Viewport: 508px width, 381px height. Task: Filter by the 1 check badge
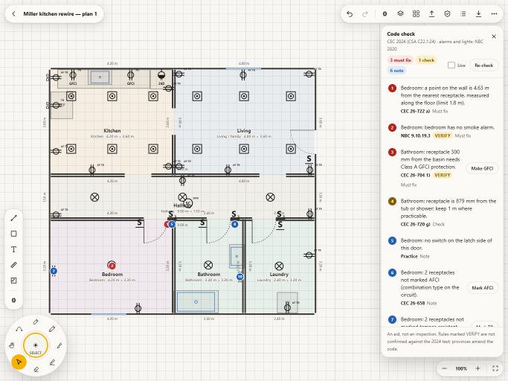pyautogui.click(x=426, y=60)
